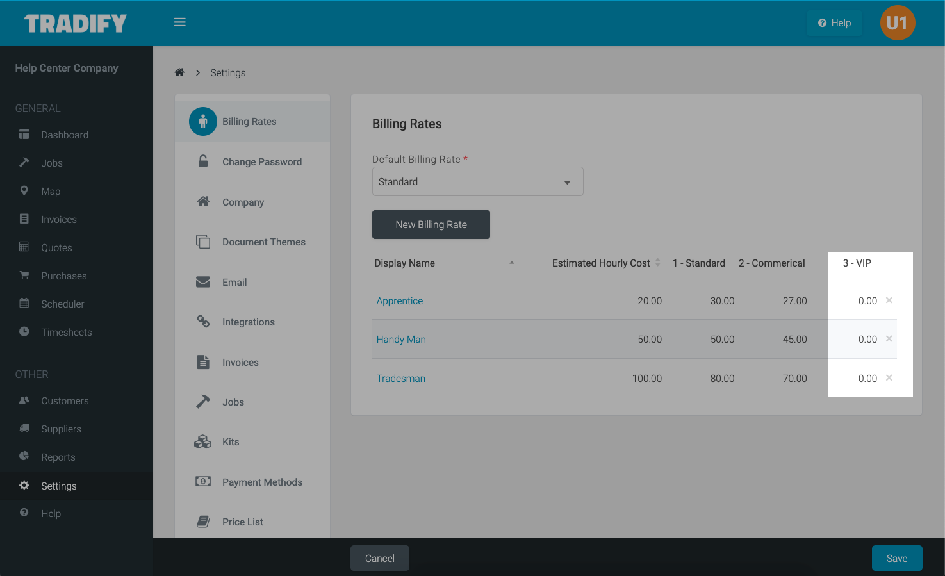Click Help Center Company name in sidebar
The width and height of the screenshot is (945, 576).
pos(67,68)
